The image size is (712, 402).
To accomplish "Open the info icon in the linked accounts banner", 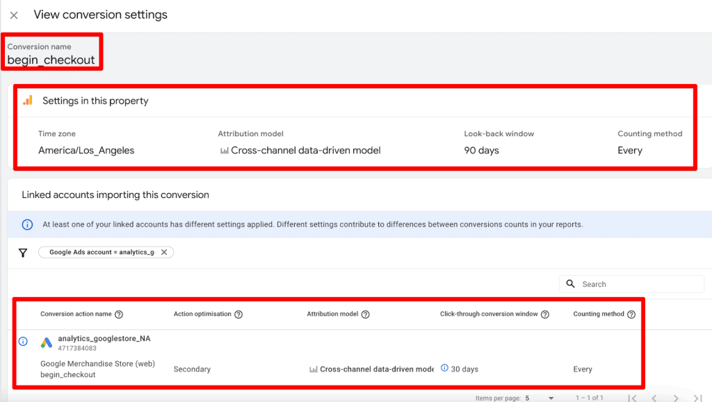I will coord(26,224).
